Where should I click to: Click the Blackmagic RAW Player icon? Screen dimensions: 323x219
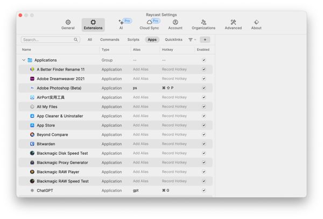pos(32,172)
